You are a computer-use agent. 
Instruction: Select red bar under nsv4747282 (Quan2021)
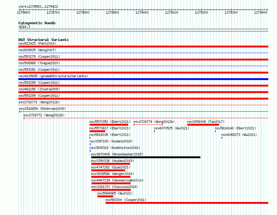point(108,170)
